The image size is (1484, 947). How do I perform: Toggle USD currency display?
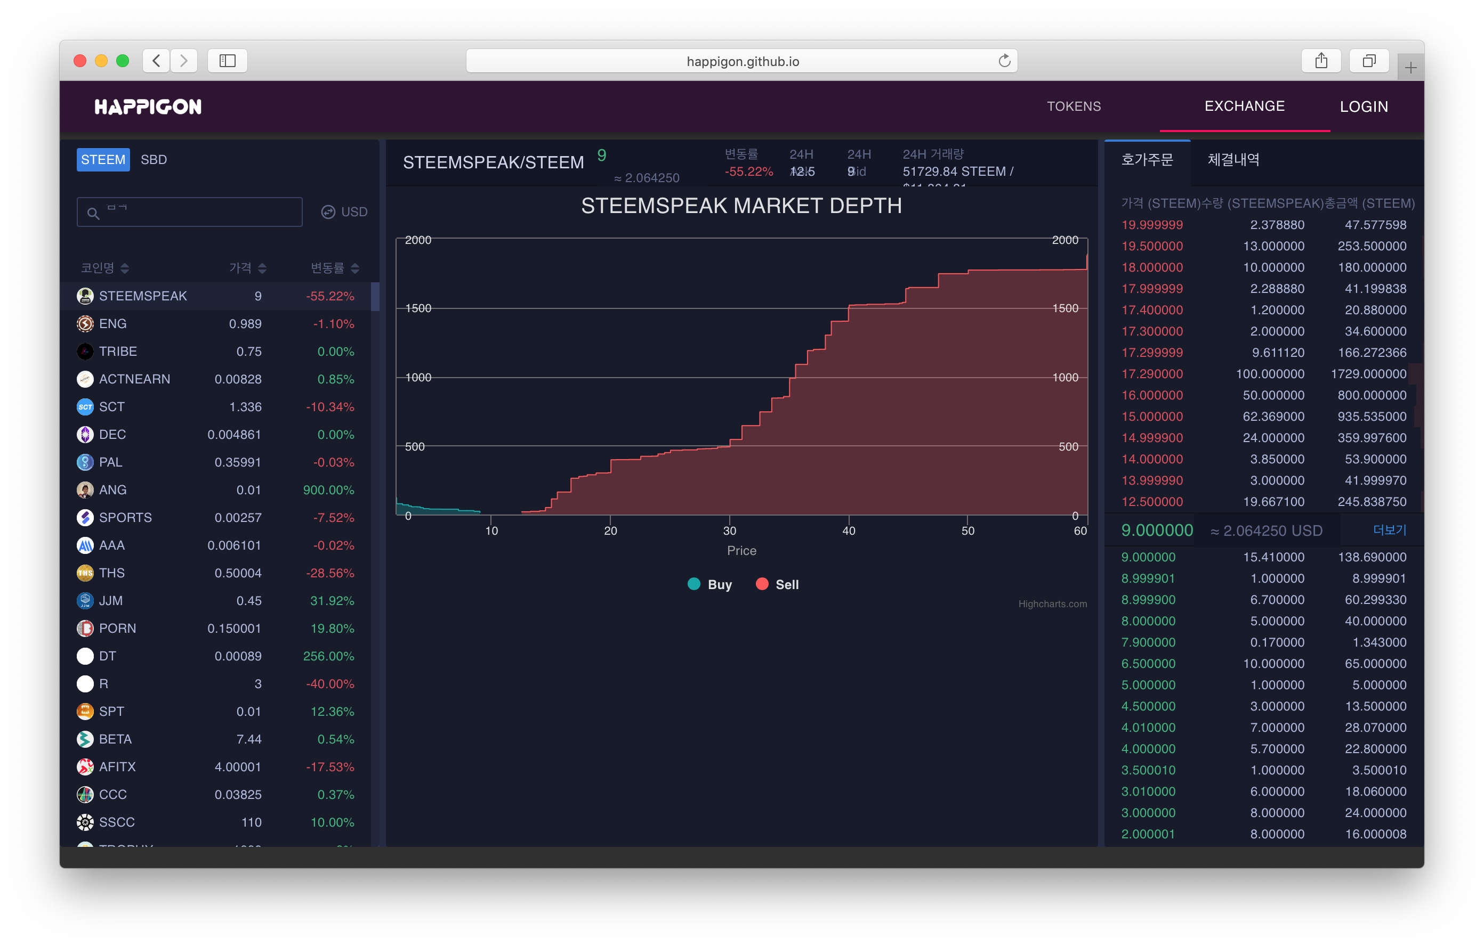point(344,212)
